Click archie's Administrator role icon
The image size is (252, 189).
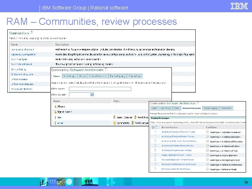(x=114, y=123)
